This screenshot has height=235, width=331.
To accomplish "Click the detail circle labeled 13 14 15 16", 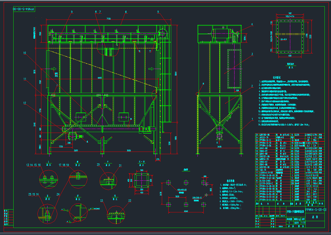I will click(49, 179).
